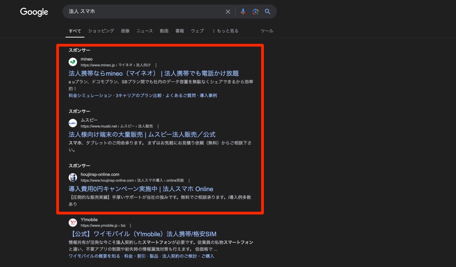Open 法人契約のご検討・ご購入 sitelink

188,256
